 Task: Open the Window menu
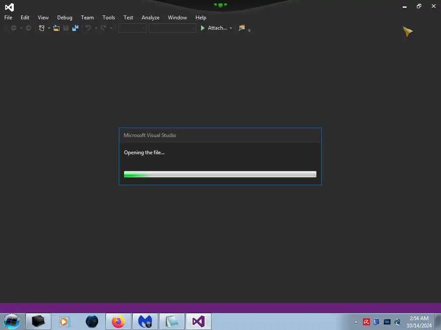(177, 17)
